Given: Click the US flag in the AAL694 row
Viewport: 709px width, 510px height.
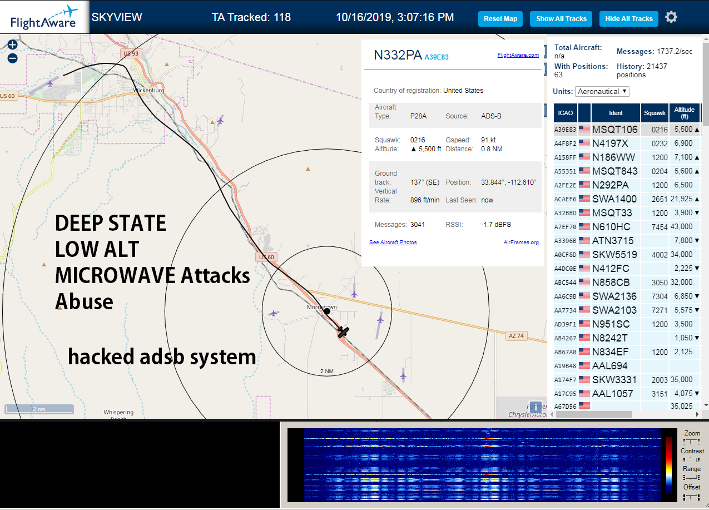Looking at the screenshot, I should click(584, 366).
